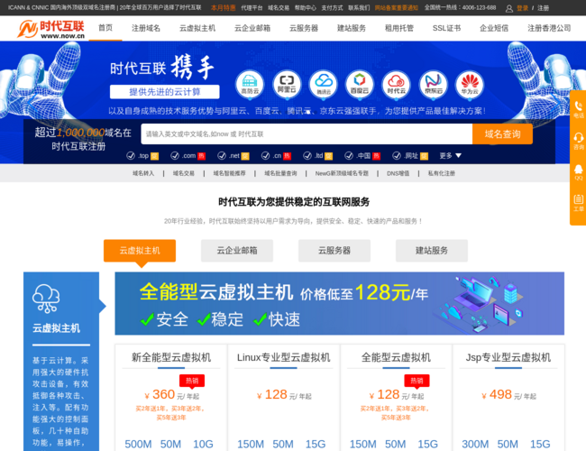Click the 域名交易 link below the search bar

coord(184,173)
